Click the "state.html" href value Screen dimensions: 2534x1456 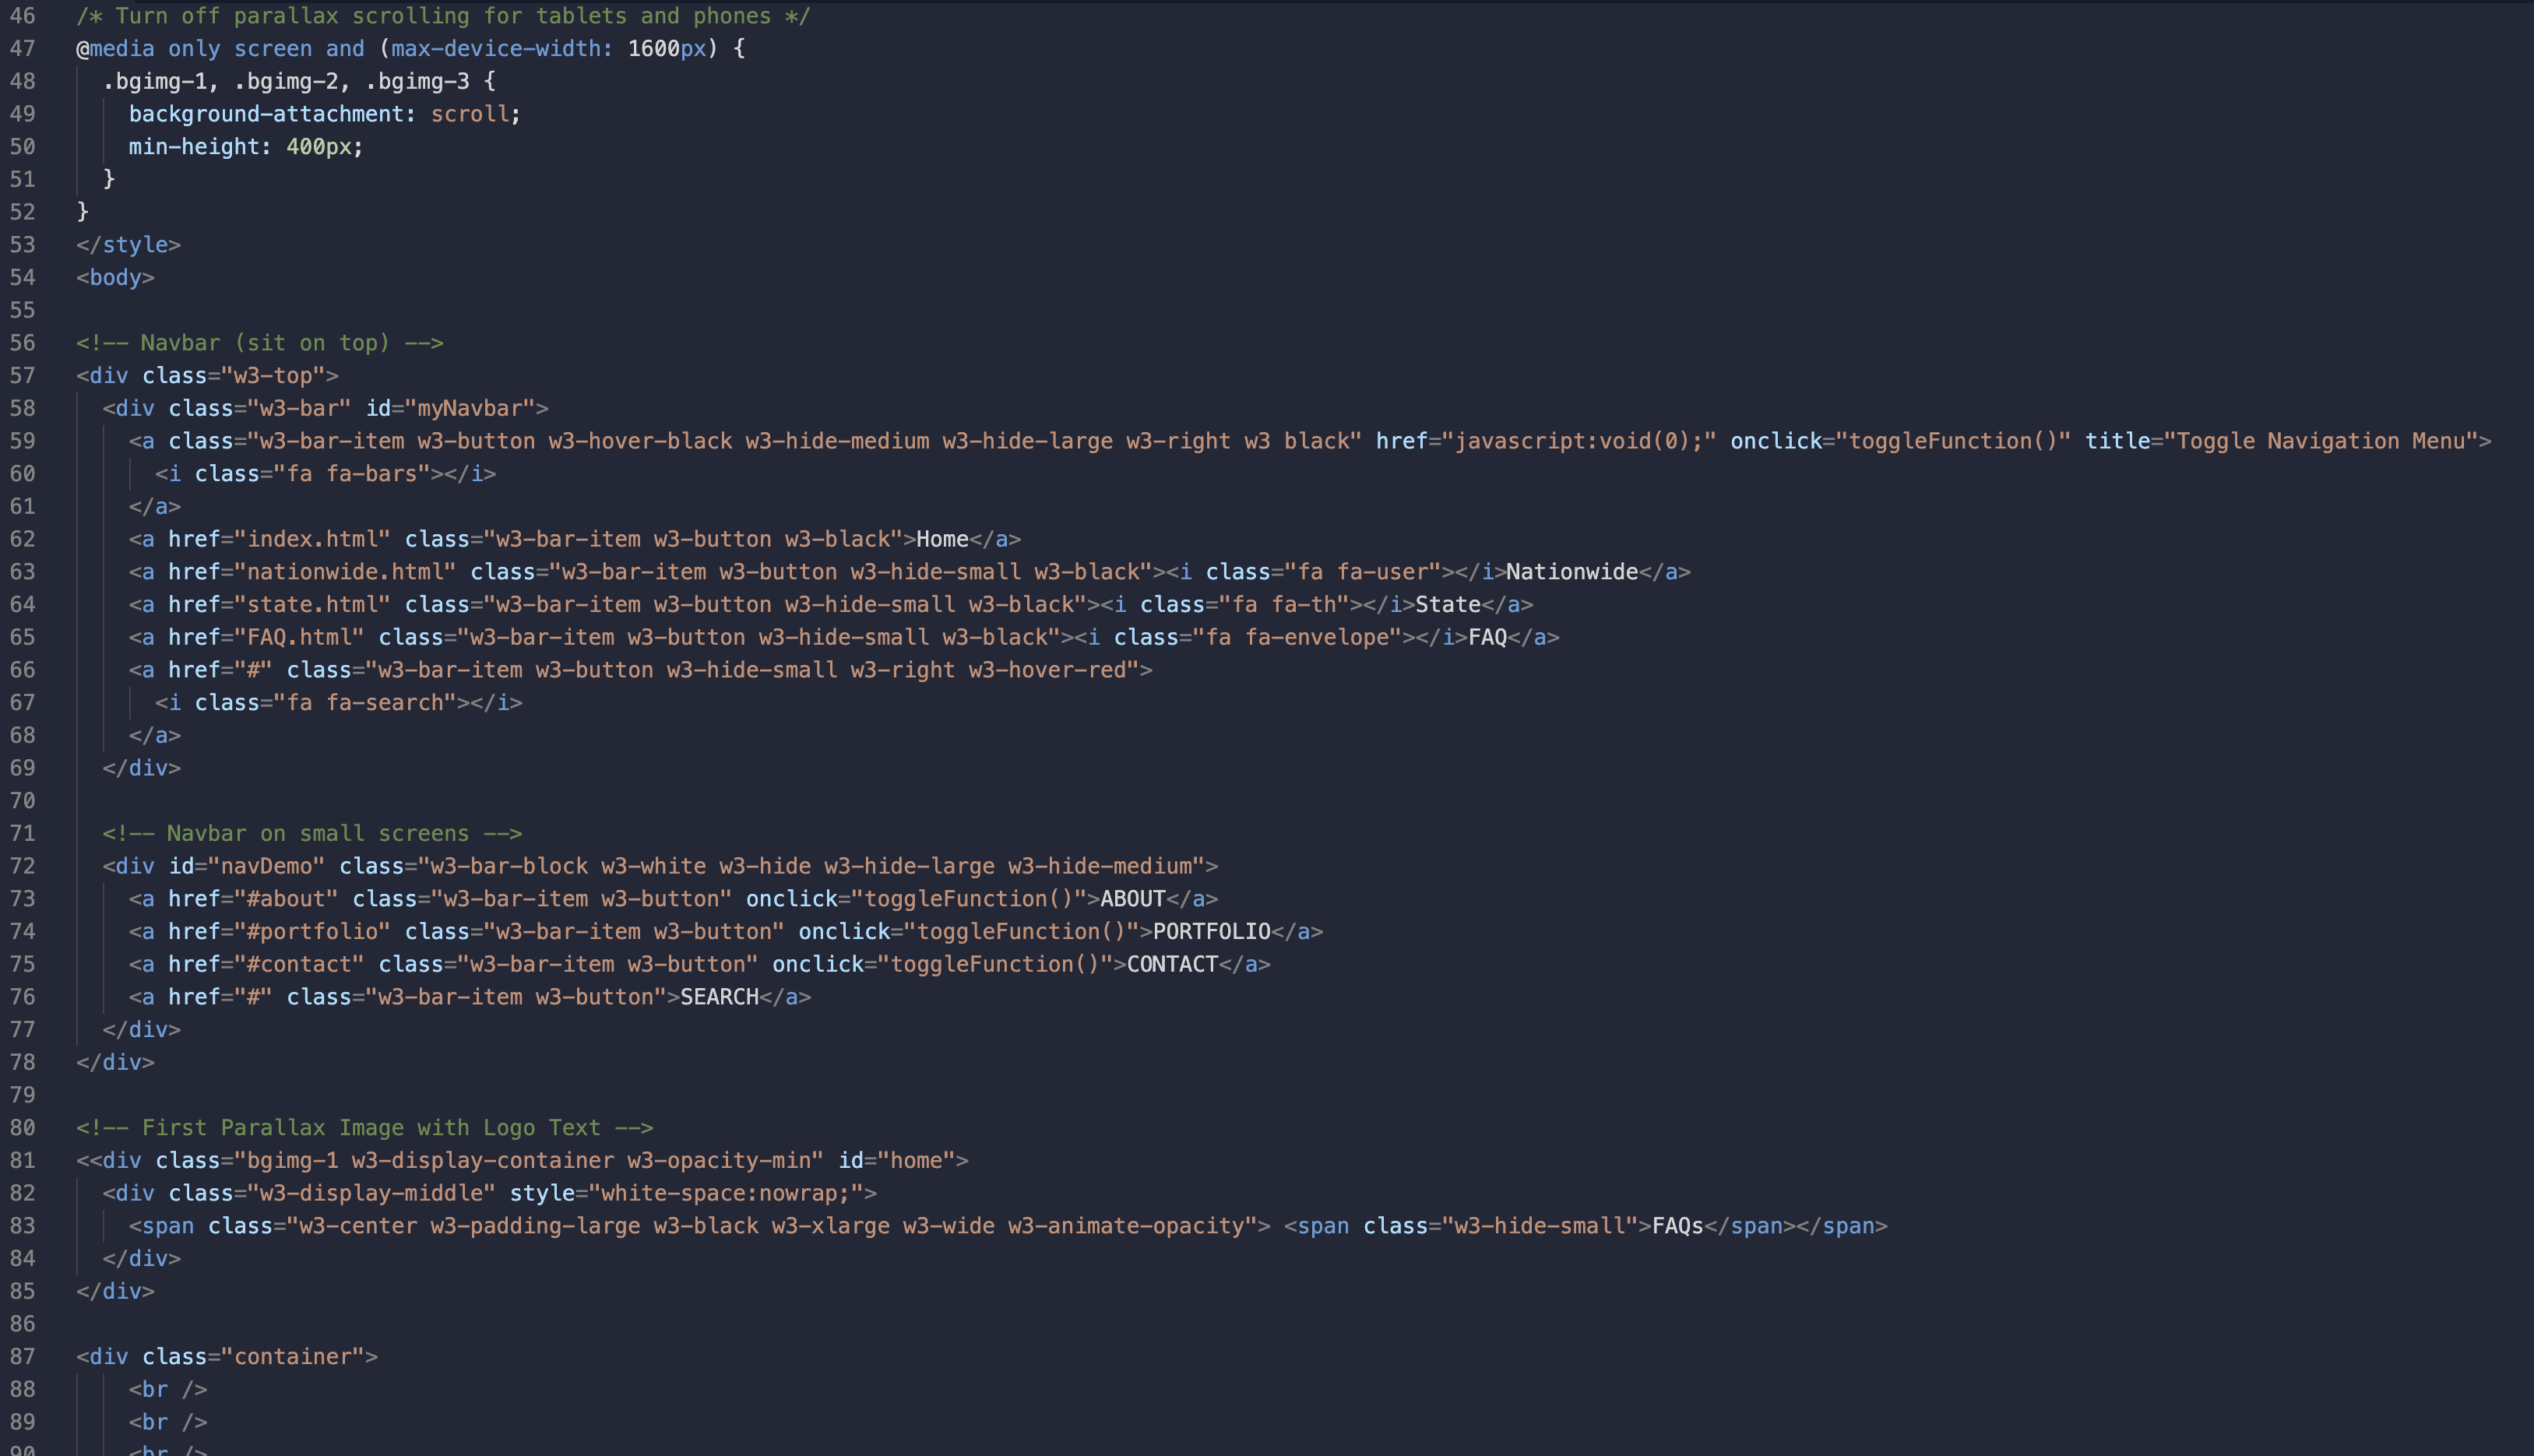pyautogui.click(x=312, y=604)
